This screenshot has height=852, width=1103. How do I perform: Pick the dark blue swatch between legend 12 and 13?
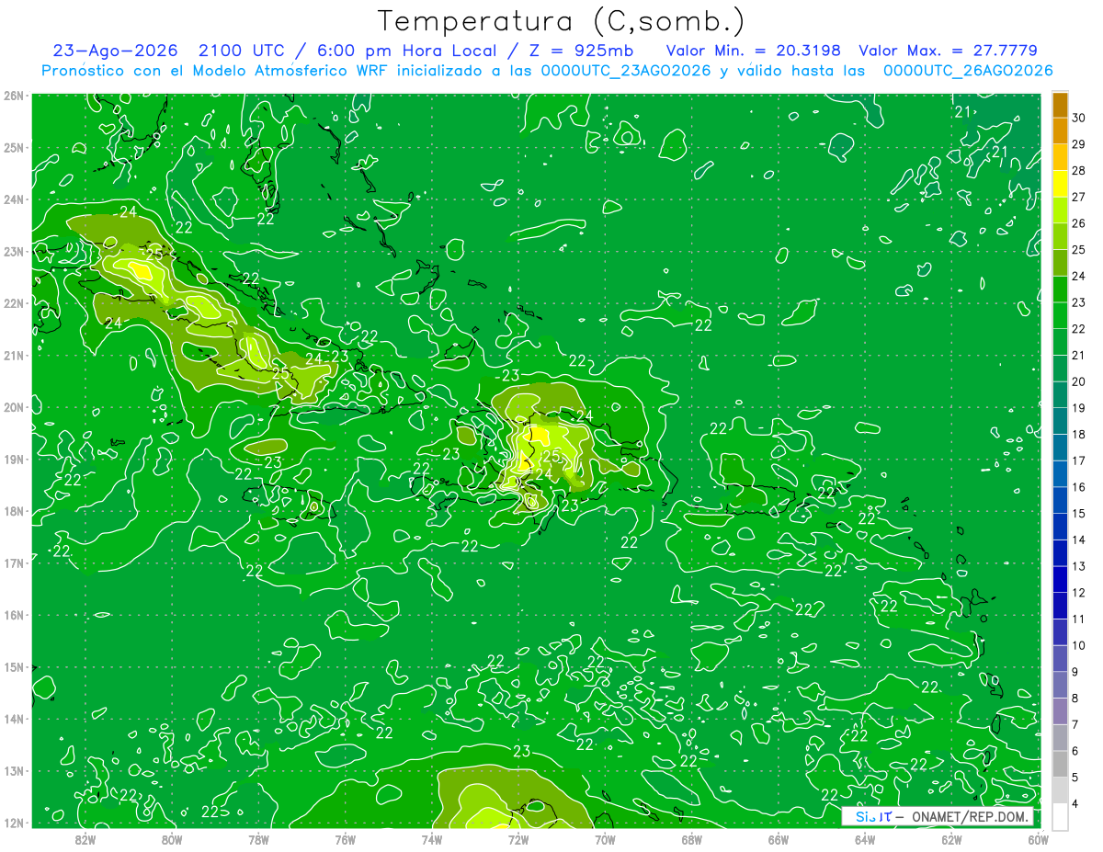(x=1060, y=578)
